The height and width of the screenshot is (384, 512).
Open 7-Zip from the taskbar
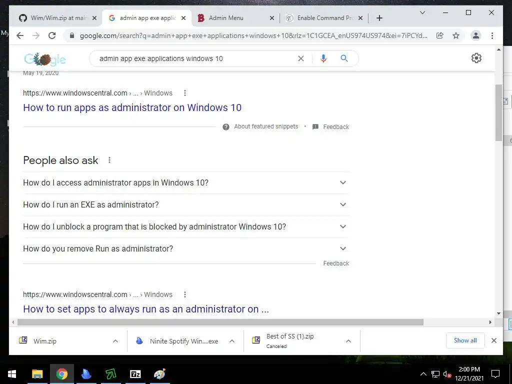[135, 374]
